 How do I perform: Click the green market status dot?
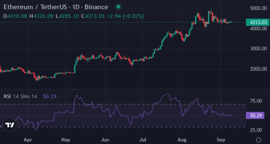118,7
